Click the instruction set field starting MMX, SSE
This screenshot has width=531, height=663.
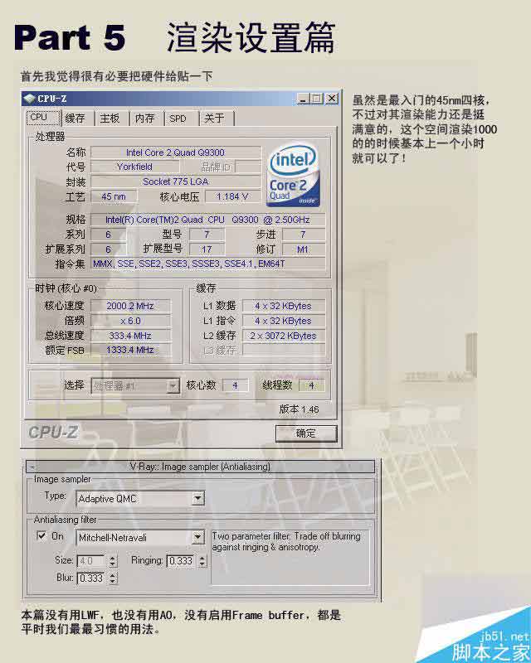point(208,264)
